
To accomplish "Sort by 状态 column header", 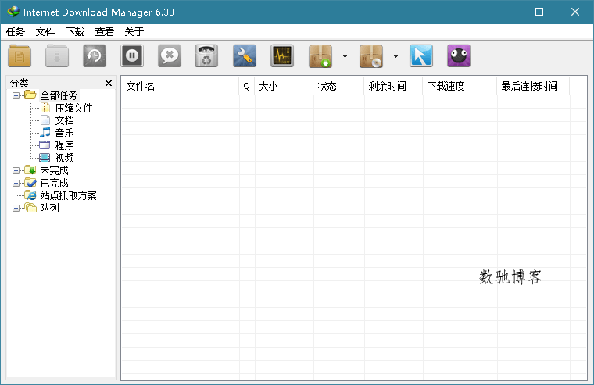I will (338, 87).
